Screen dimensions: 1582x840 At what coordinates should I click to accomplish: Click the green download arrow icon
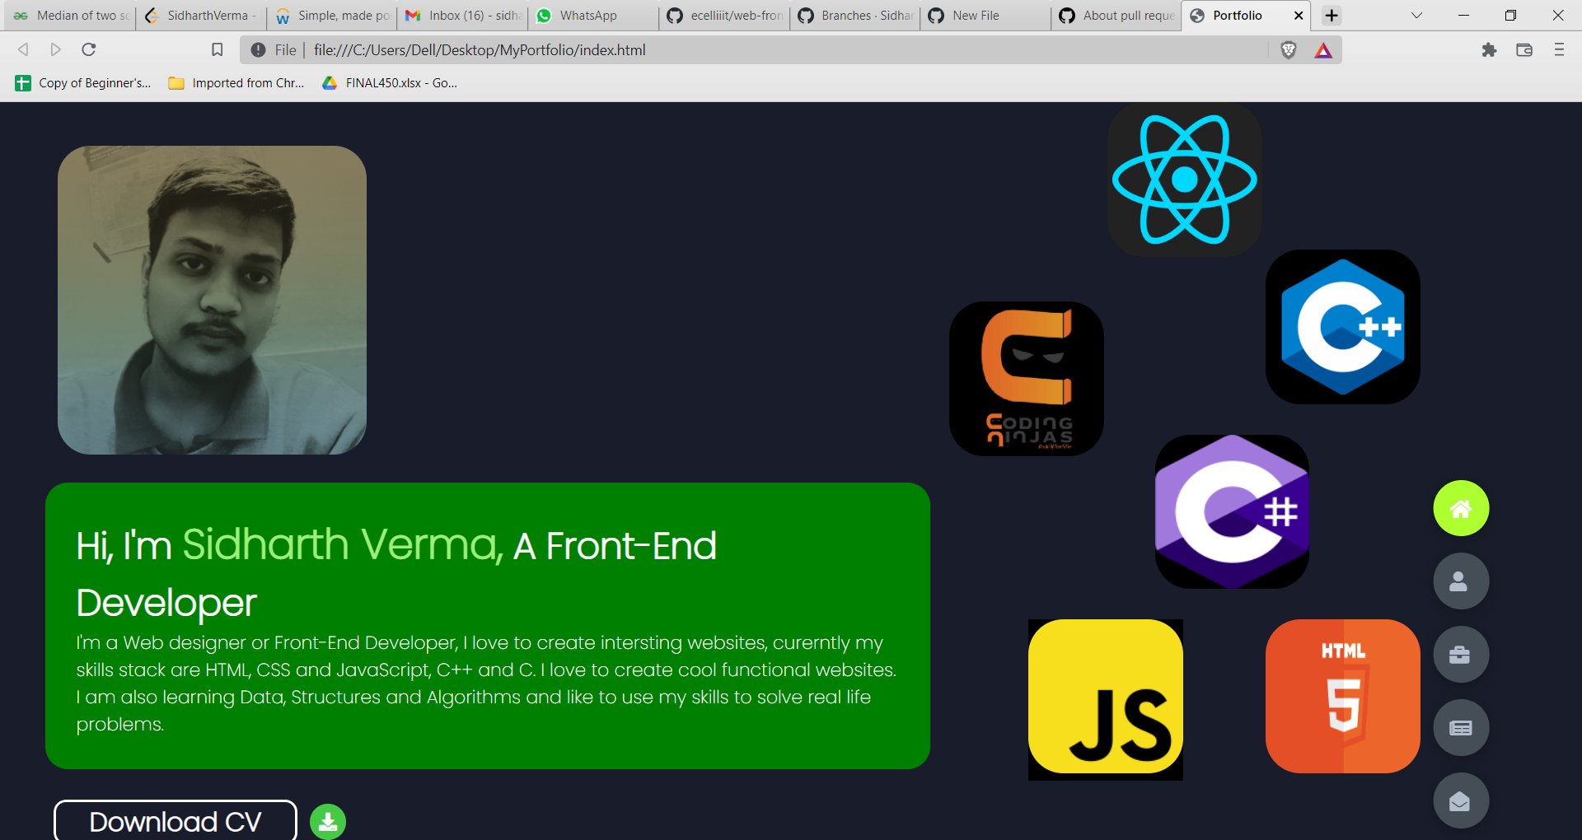click(x=328, y=822)
